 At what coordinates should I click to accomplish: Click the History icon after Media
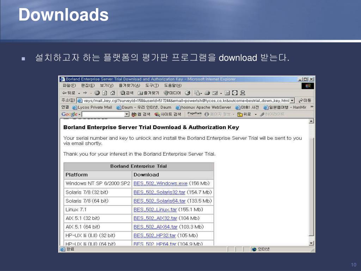[188, 93]
